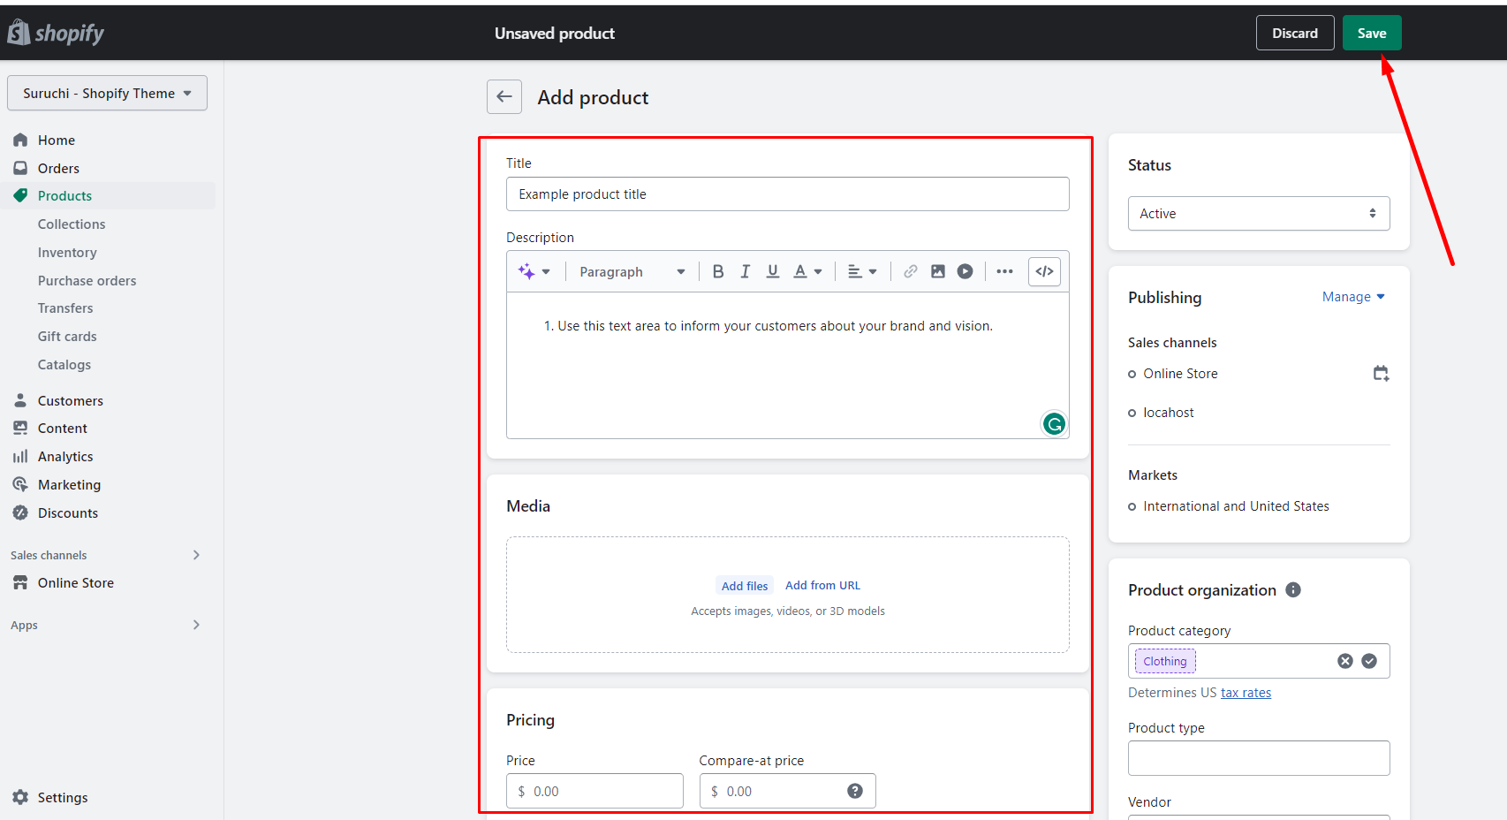Apply underline formatting in description
This screenshot has width=1507, height=820.
(773, 272)
